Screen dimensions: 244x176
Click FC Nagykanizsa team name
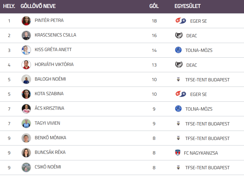(201, 153)
